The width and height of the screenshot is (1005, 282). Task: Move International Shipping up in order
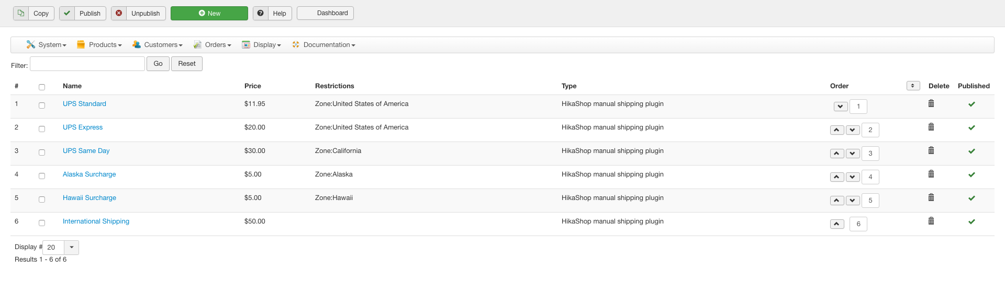click(x=836, y=224)
